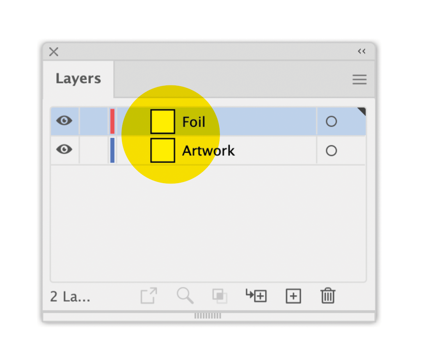The width and height of the screenshot is (421, 358).
Task: Click Locate Object magnifier icon
Action: pyautogui.click(x=185, y=296)
